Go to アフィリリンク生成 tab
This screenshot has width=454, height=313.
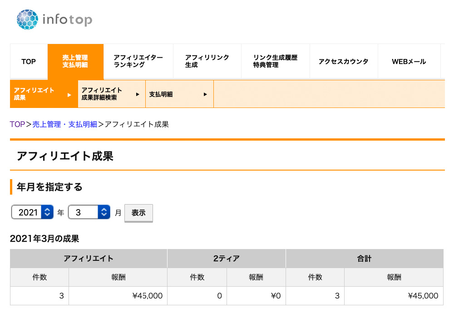207,62
